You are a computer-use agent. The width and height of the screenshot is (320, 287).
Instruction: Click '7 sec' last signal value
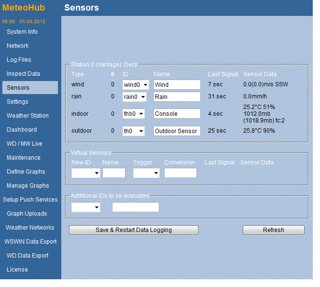[215, 84]
